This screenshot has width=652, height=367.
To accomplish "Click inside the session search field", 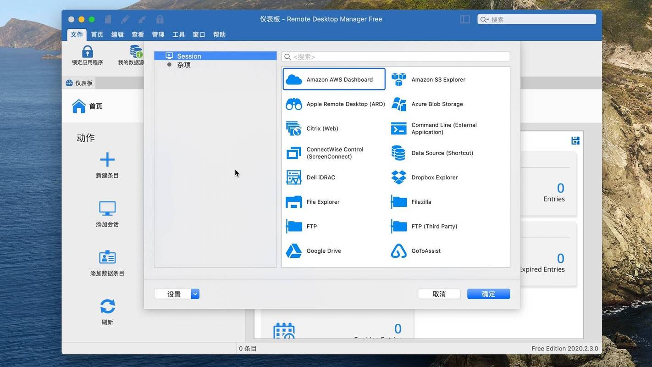I will (x=395, y=56).
